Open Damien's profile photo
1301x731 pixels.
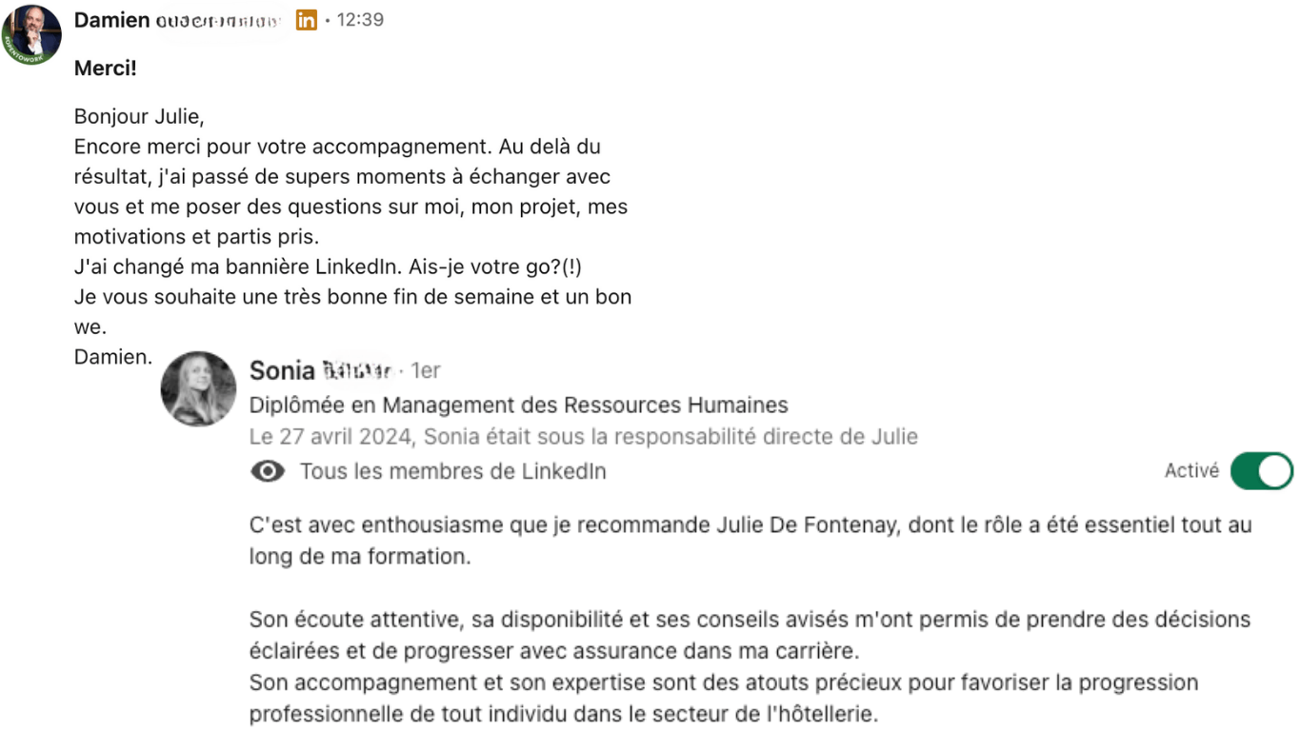click(30, 35)
